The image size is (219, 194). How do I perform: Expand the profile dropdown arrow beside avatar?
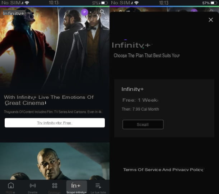(x=90, y=12)
